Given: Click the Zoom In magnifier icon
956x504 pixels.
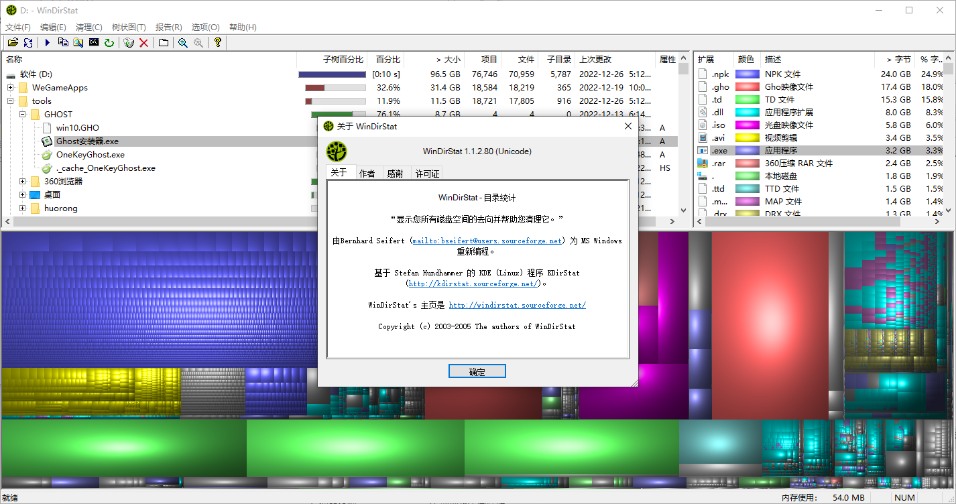Looking at the screenshot, I should coord(183,42).
